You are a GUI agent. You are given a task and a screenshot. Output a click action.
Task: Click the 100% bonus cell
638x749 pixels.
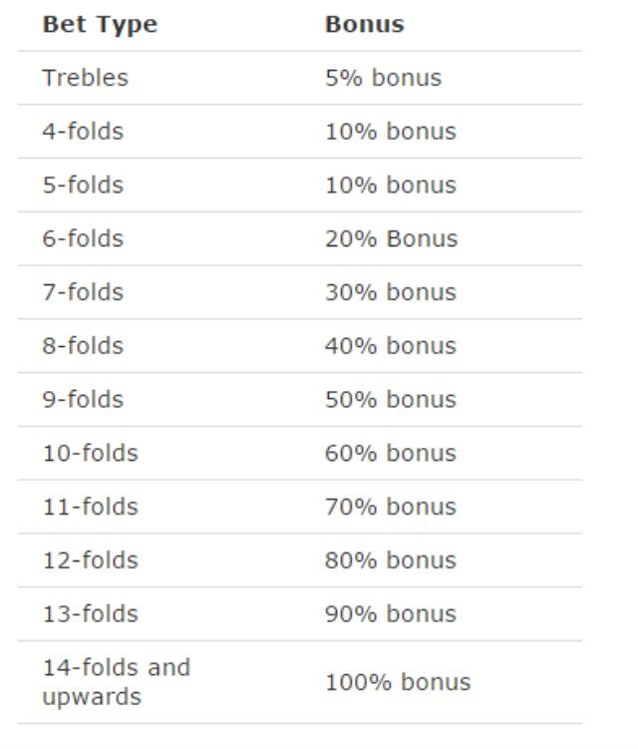pos(398,681)
